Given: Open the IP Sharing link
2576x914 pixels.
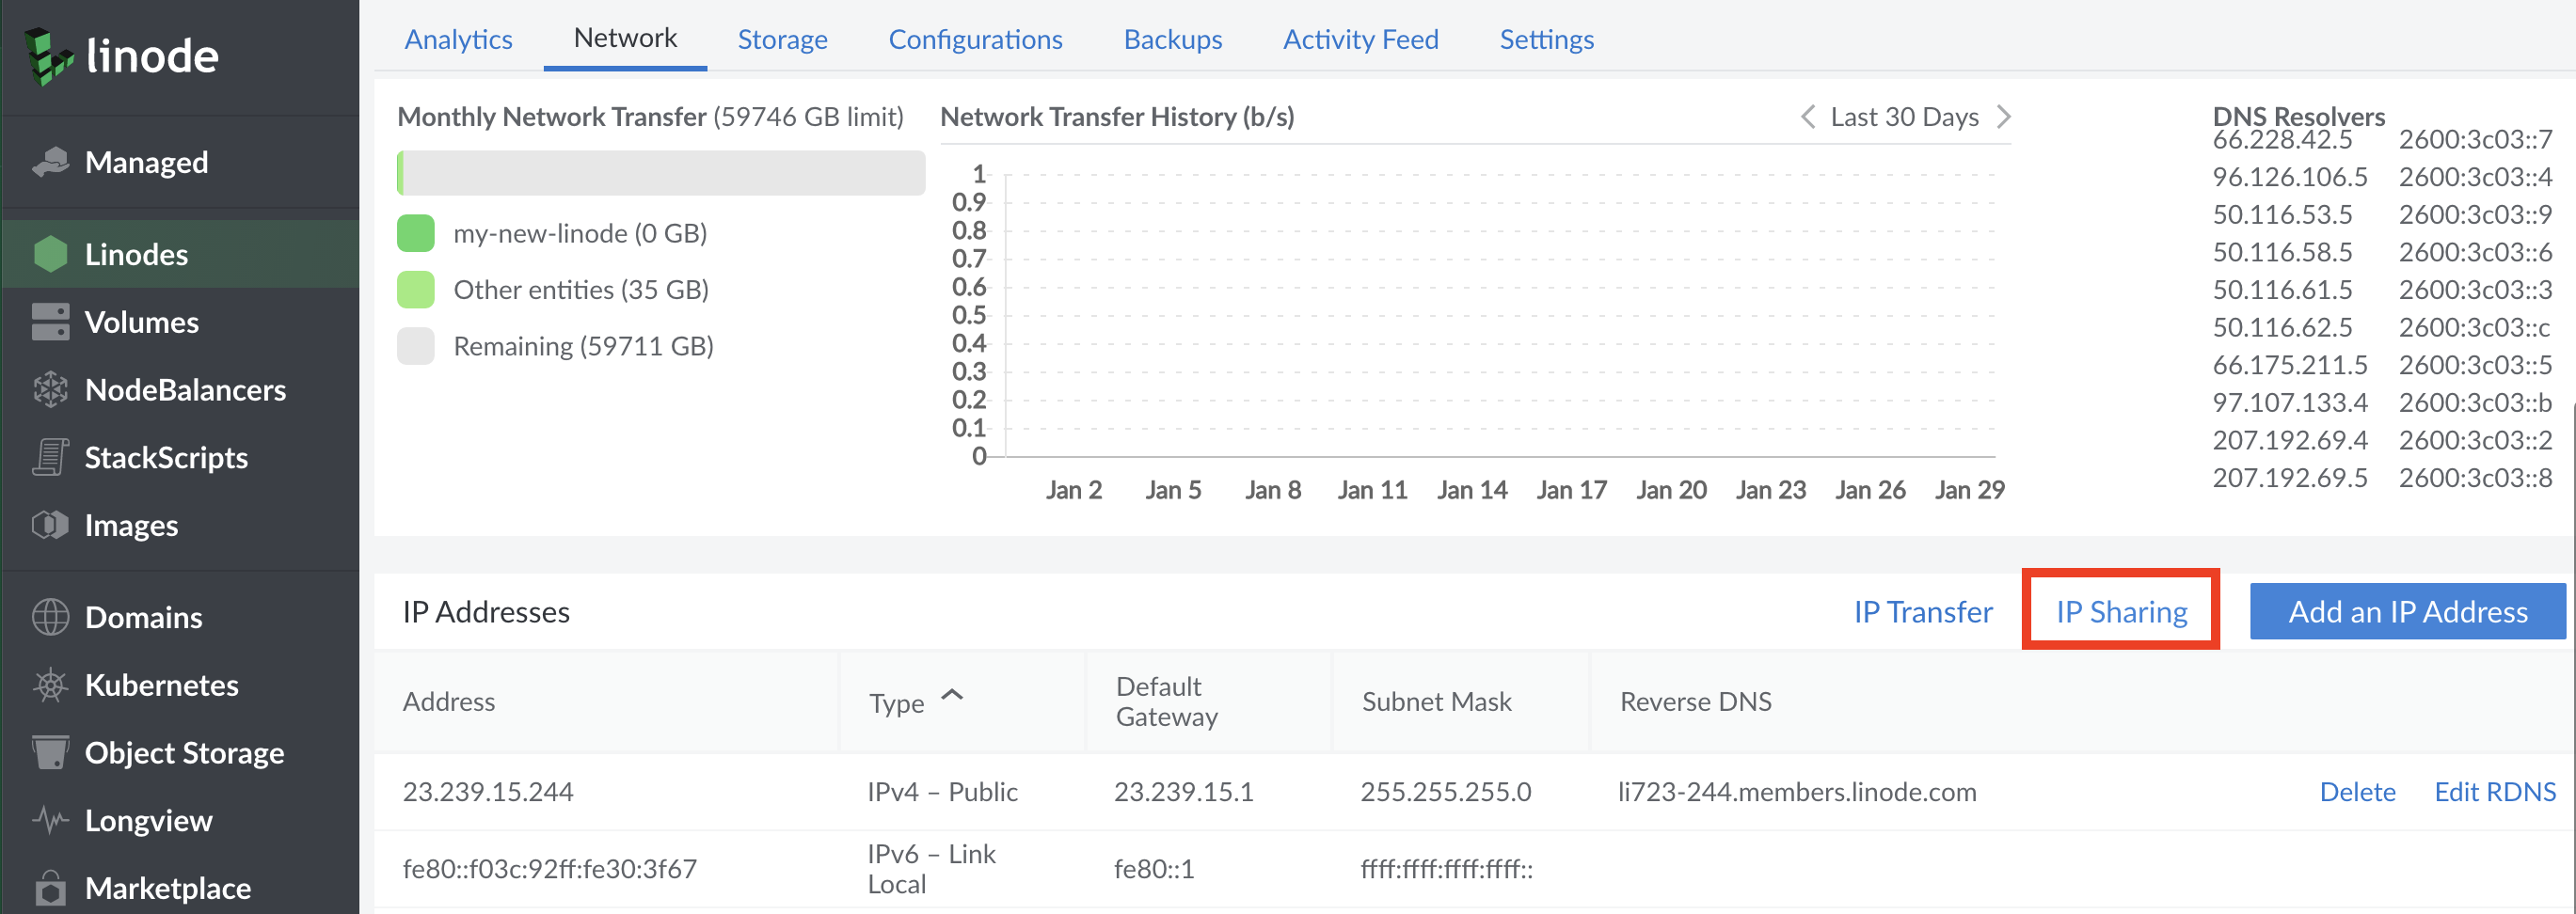Looking at the screenshot, I should point(2121,611).
